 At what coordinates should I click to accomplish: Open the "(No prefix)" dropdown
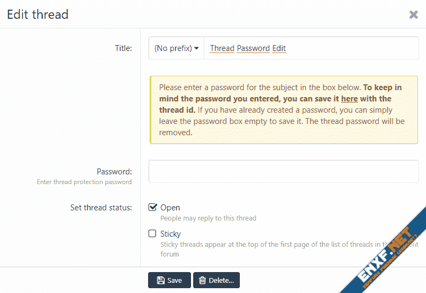[x=176, y=48]
